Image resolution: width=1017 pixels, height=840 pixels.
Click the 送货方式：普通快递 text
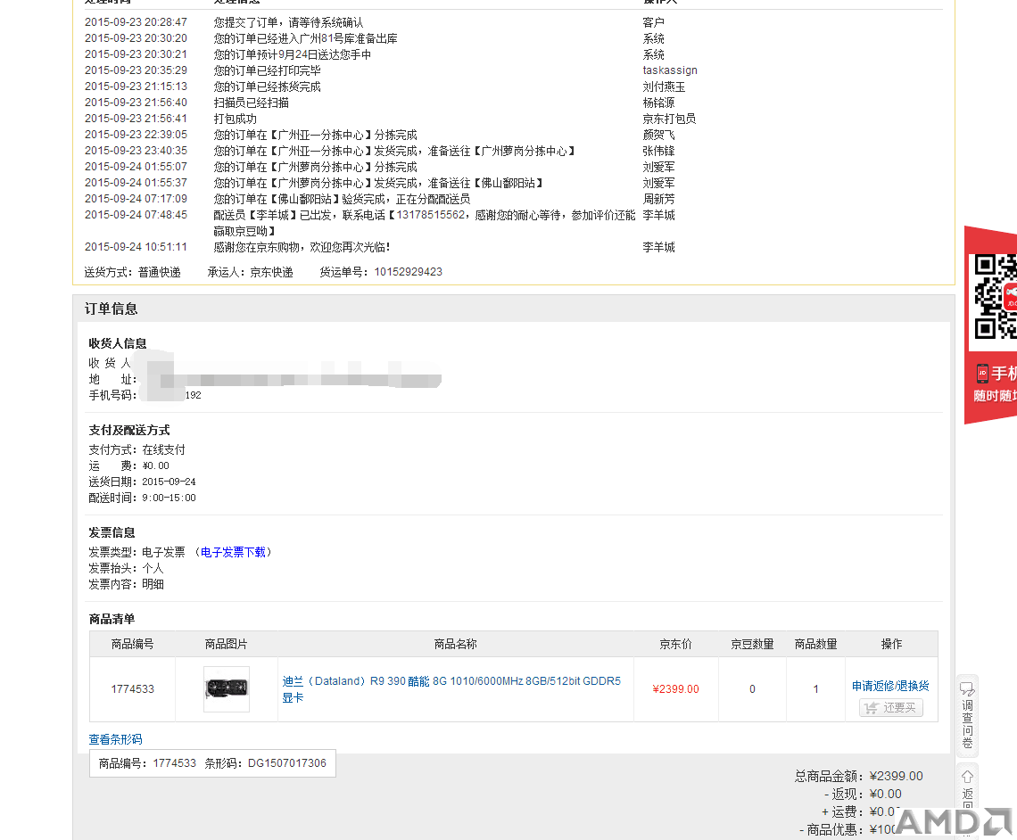coord(132,272)
